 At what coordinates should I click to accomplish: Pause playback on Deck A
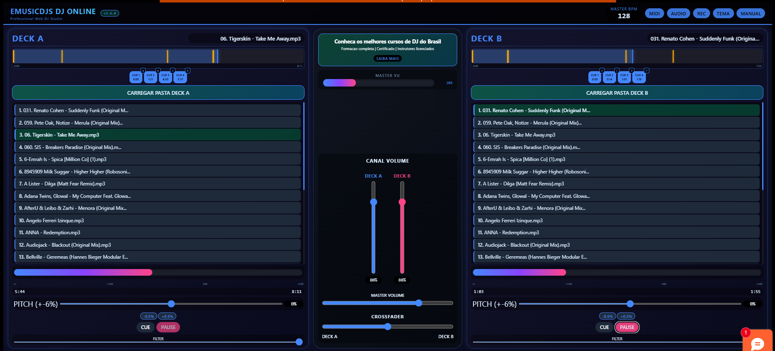click(x=168, y=327)
